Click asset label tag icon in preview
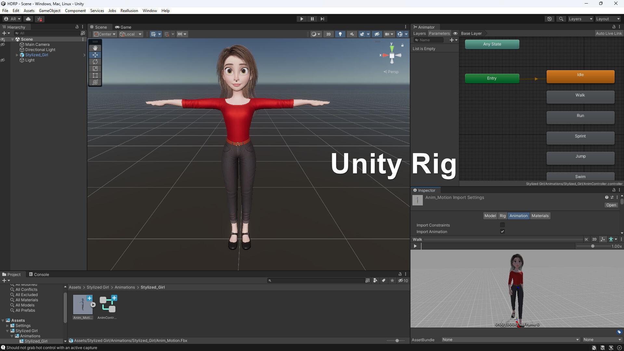This screenshot has height=351, width=624. point(619,332)
